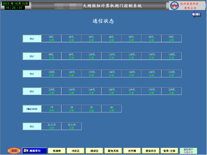Click the 18#孔 communication cell
Viewport: 207px width, 155px height.
[x=112, y=74]
